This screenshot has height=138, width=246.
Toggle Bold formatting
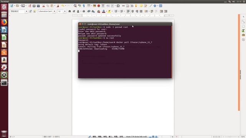click(x=70, y=11)
